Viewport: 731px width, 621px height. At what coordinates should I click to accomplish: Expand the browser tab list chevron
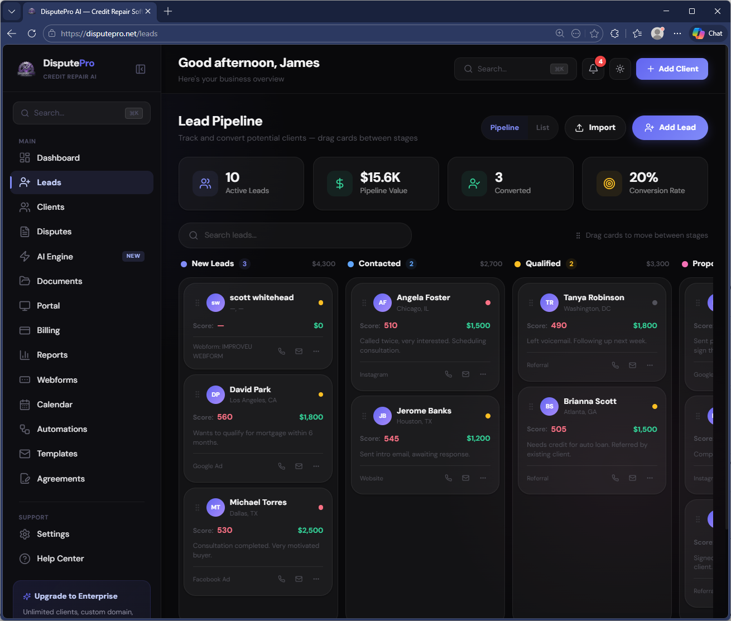(x=11, y=11)
